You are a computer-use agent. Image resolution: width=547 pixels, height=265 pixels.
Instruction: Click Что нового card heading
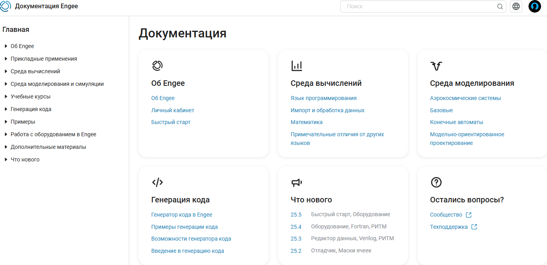tap(312, 200)
